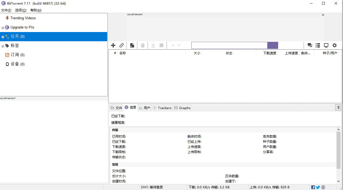Open the Facebook icon in status bar
This screenshot has height=190, width=343.
(313, 187)
